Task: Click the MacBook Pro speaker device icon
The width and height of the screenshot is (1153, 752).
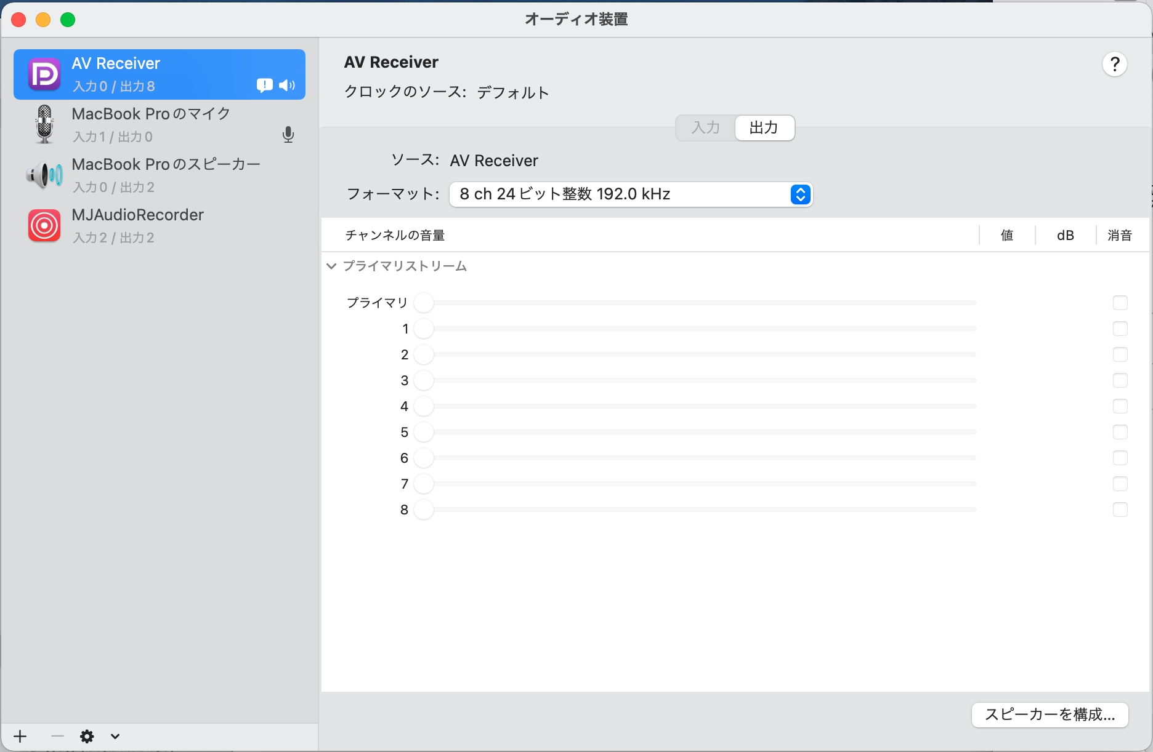Action: click(x=44, y=175)
